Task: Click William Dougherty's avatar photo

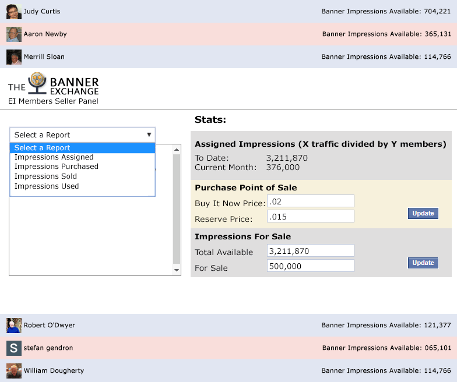Action: click(14, 371)
